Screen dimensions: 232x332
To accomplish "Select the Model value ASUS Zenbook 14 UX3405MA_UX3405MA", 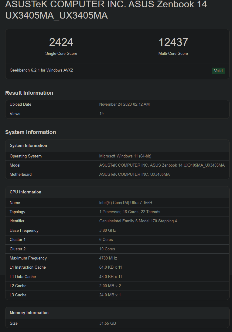I will (x=162, y=165).
